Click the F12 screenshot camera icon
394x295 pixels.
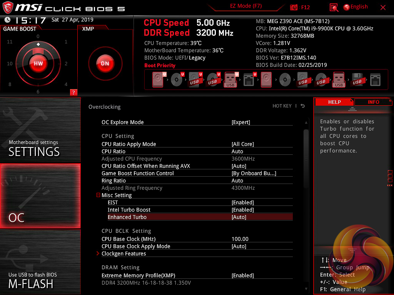click(x=294, y=8)
